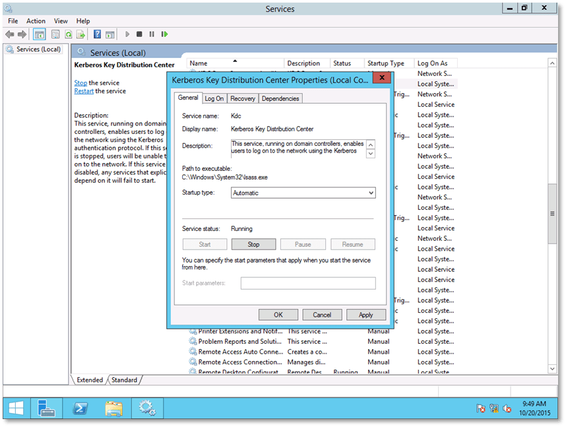Click the Cancel button
Viewport: 566px width, 427px height.
[322, 315]
